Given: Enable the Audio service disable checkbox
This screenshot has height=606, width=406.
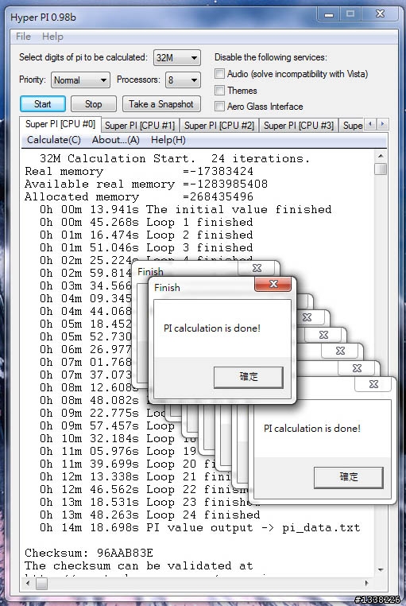Looking at the screenshot, I should point(219,73).
